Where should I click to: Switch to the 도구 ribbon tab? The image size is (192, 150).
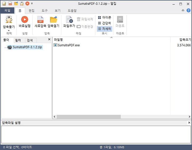[45, 11]
